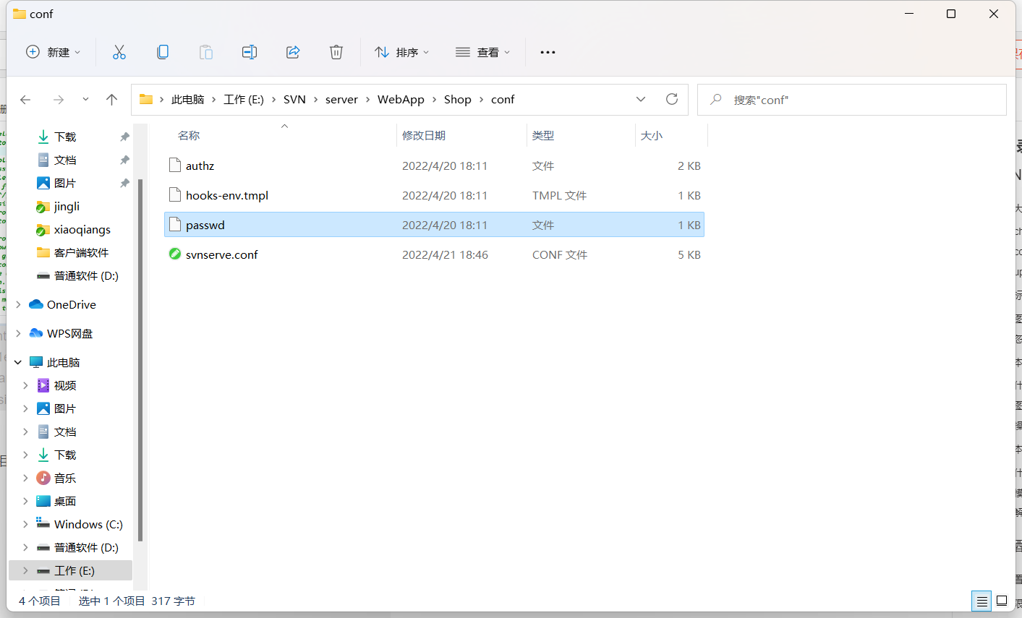
Task: Click the 2 KB size of authz
Action: pos(689,166)
